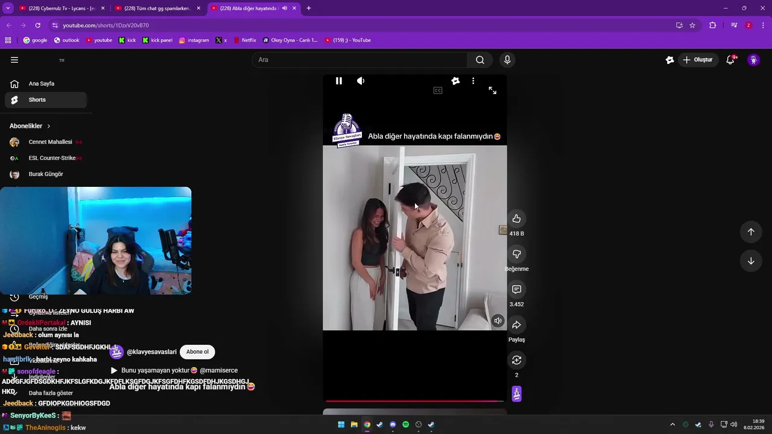Open the Netflix bookmark
Screen dimensions: 772x434
(244, 40)
